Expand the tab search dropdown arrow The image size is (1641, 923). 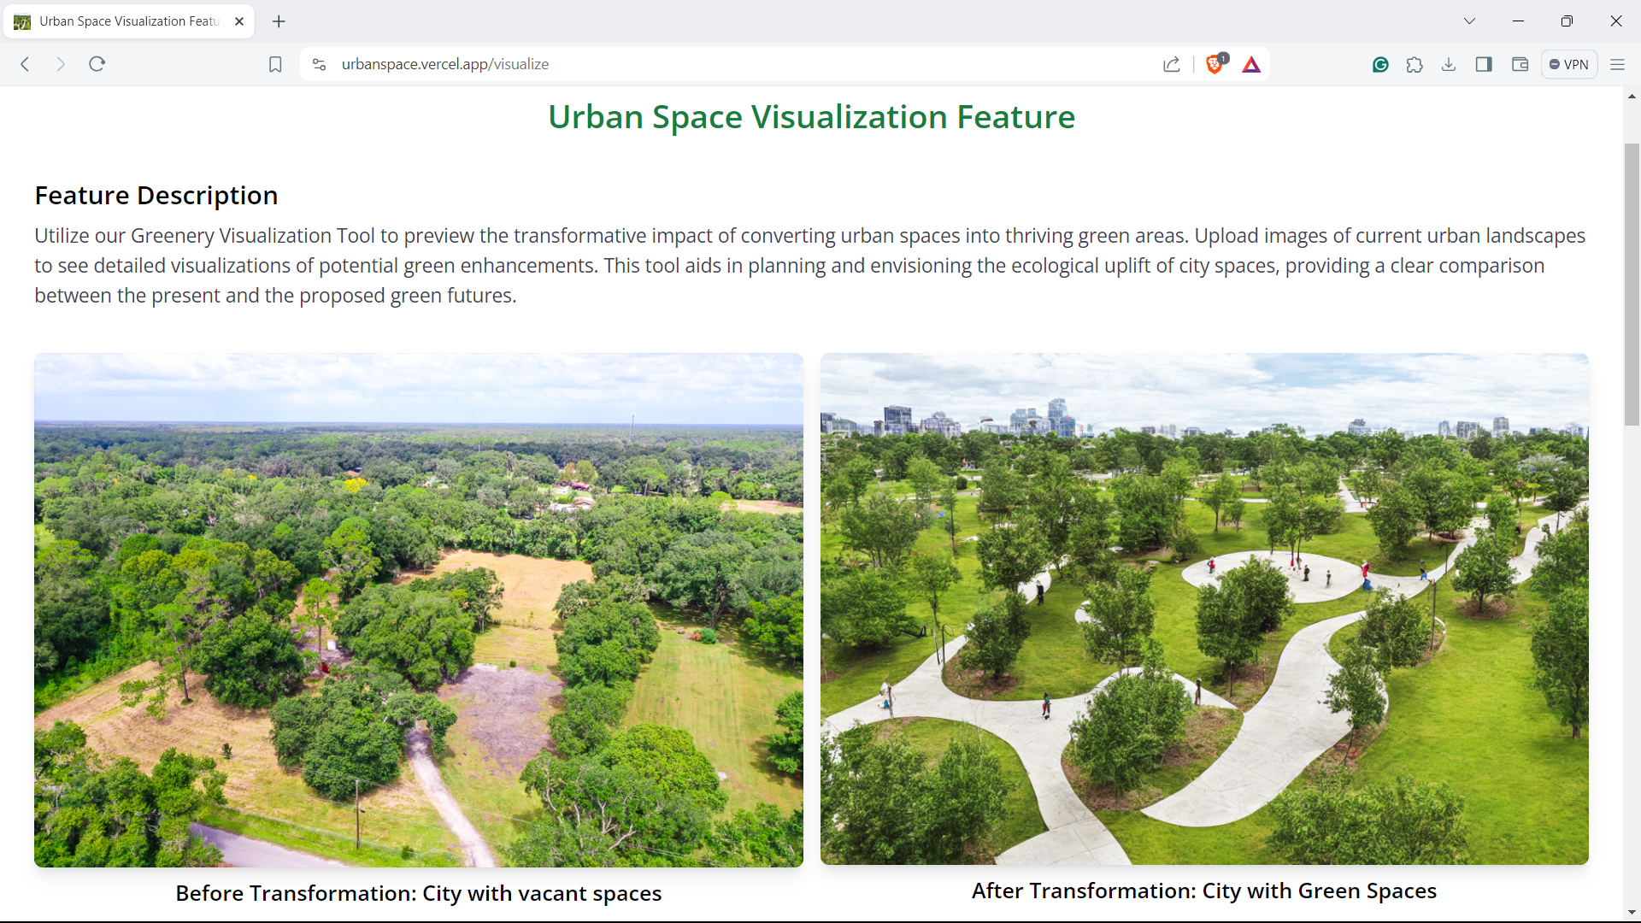(x=1469, y=21)
